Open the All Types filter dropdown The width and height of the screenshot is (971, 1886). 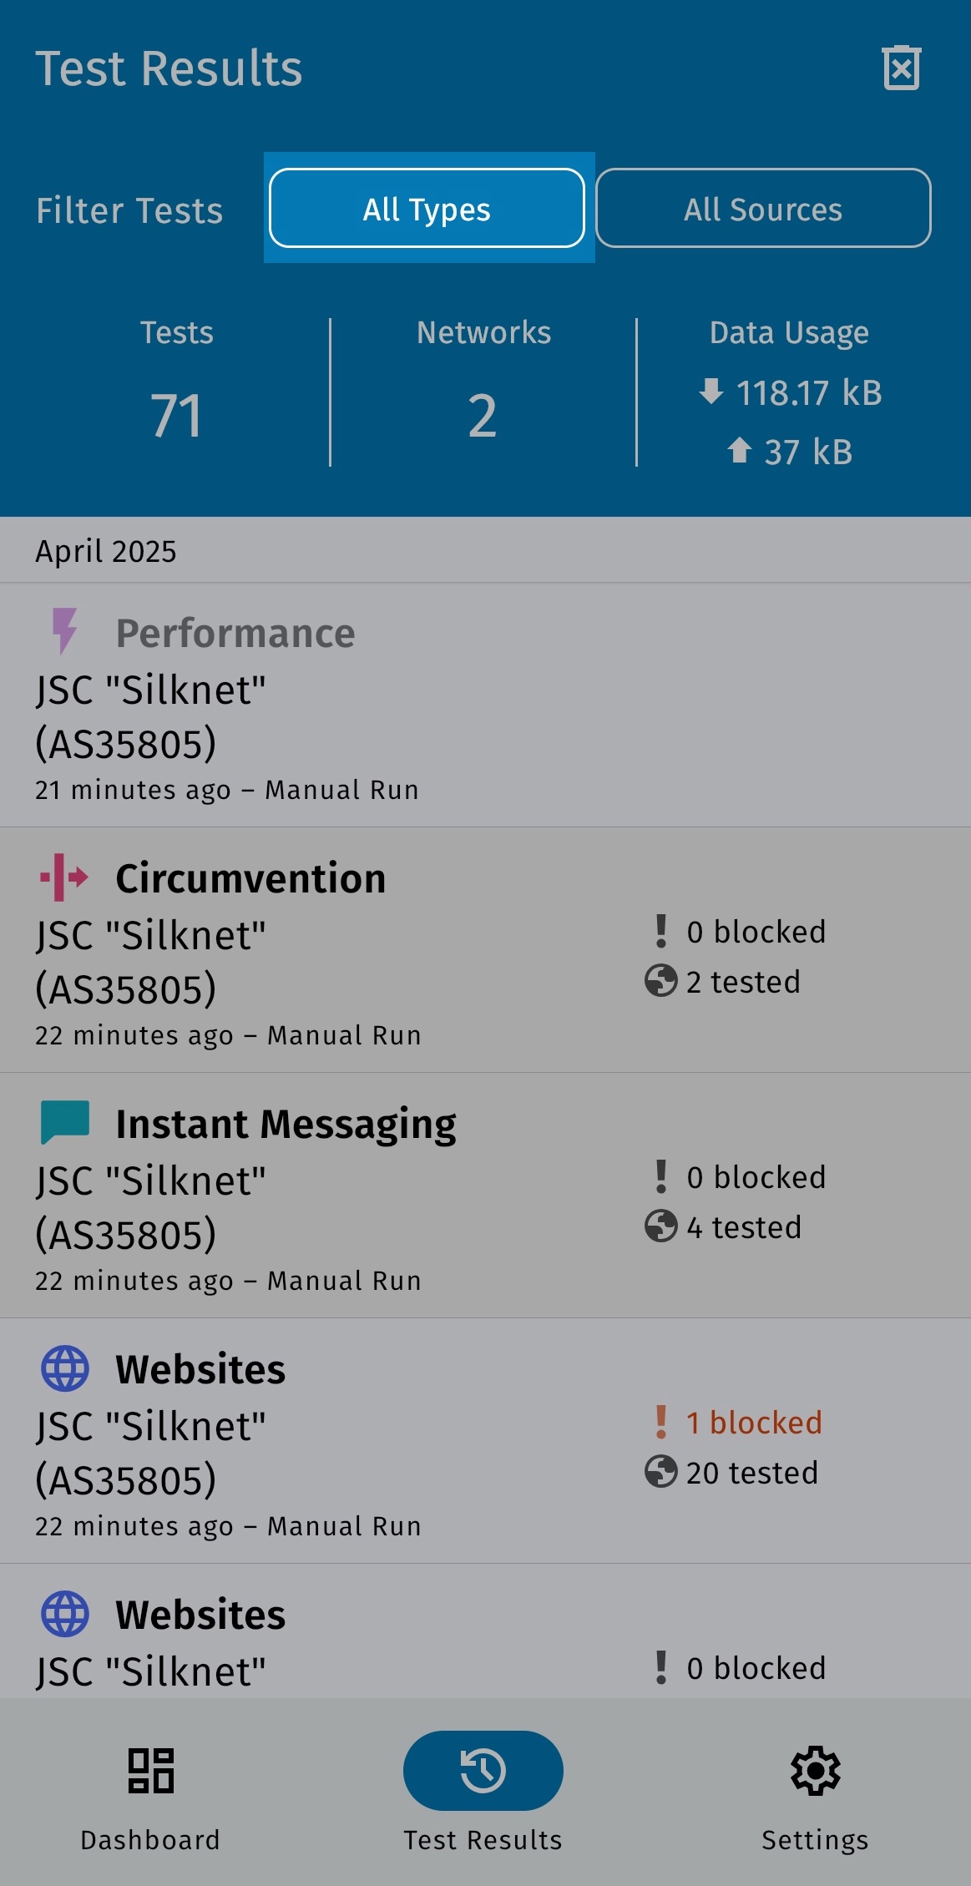tap(427, 209)
